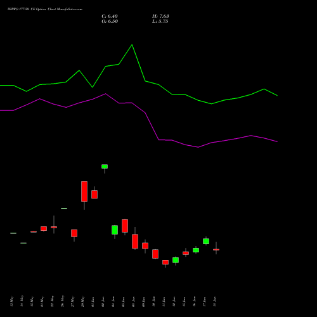Click the tall red candle for 29 May

click(84, 191)
